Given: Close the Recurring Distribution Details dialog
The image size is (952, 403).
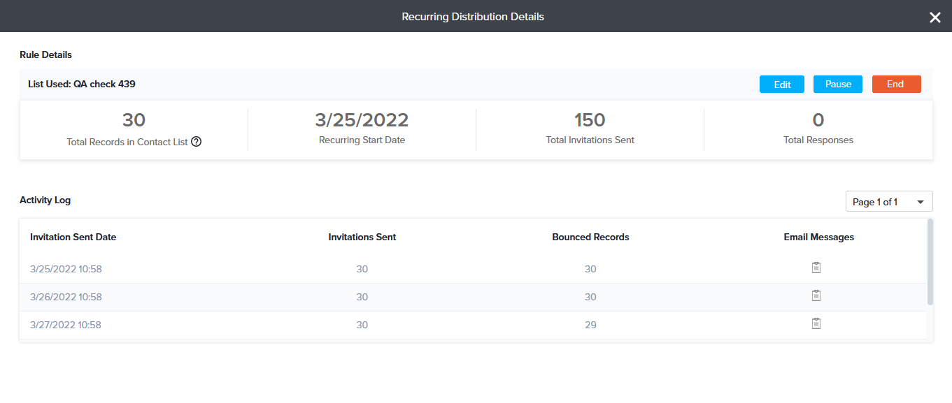Looking at the screenshot, I should (935, 17).
